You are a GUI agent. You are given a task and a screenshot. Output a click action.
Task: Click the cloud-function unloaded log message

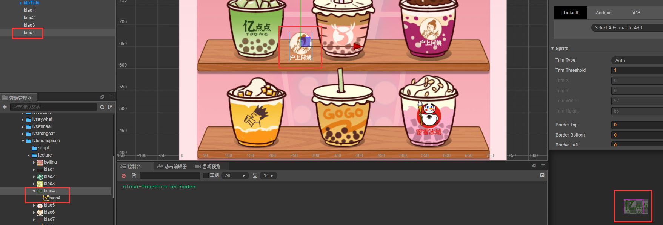point(159,187)
